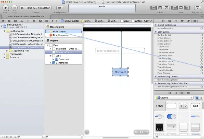Click the Run button in toolbar

point(5,8)
